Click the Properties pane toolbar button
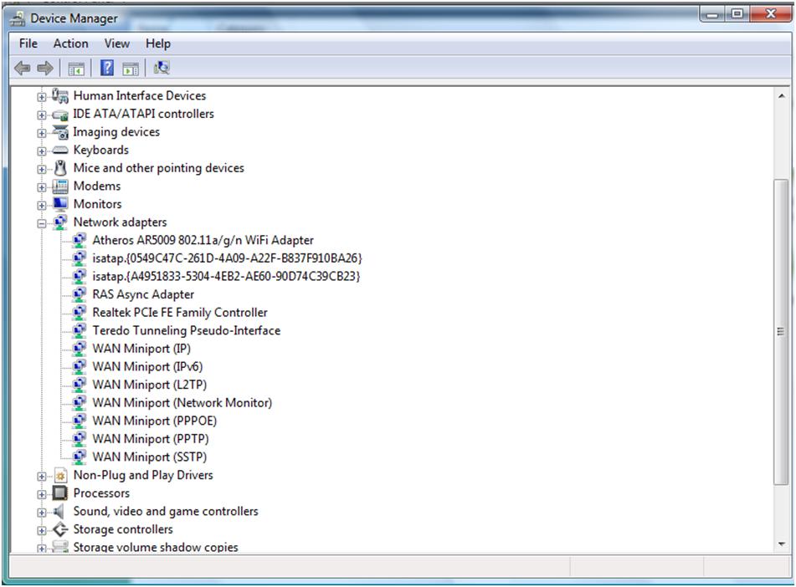796x587 pixels. 131,68
